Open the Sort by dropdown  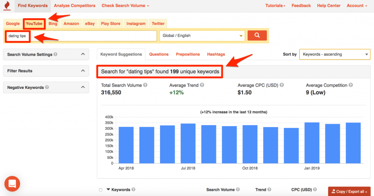[335, 54]
